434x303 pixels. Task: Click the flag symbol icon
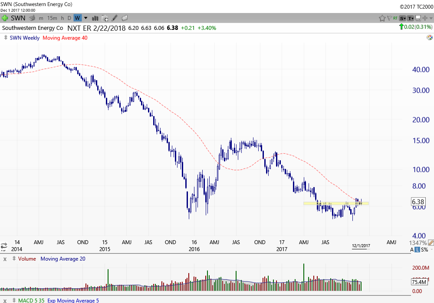(389, 18)
